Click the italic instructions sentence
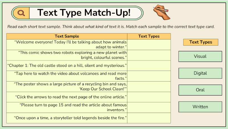The width and height of the screenshot is (228, 129). coord(111,27)
